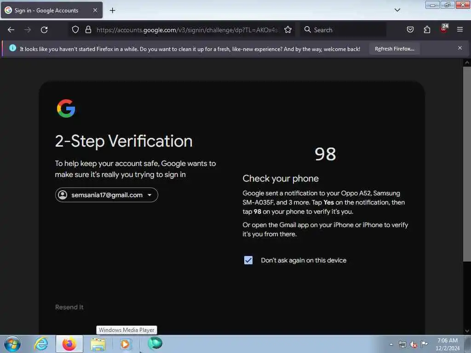The image size is (471, 353).
Task: Dismiss the Firefox refresh notification bar
Action: pos(460,48)
